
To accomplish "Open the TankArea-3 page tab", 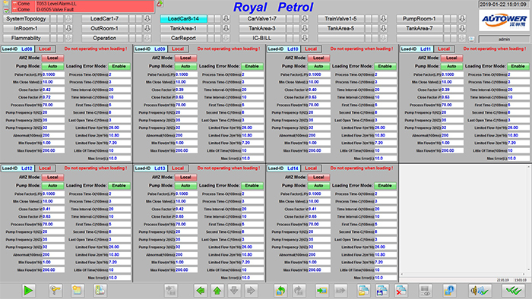I will pos(262,28).
